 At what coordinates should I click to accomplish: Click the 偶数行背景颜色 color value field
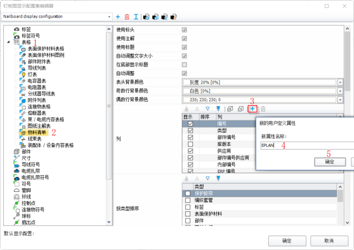click(x=259, y=100)
